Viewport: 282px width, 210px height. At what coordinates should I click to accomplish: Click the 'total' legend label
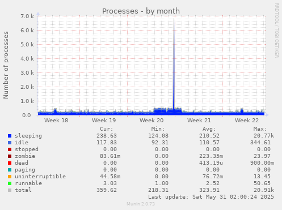[x=23, y=190]
